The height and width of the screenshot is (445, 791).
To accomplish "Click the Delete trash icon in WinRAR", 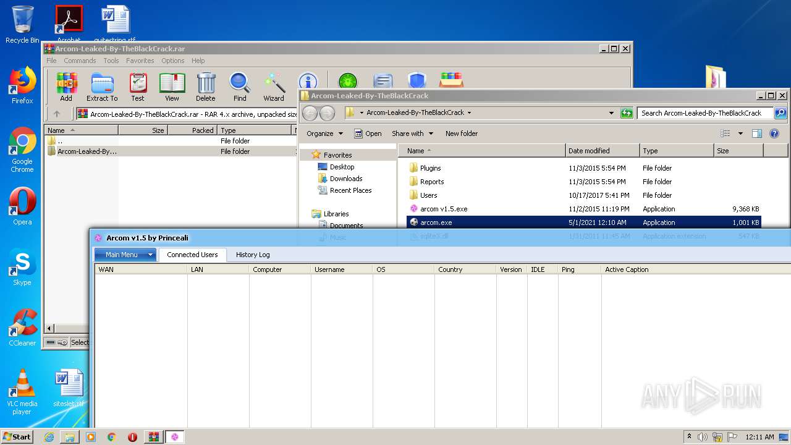I will [x=206, y=87].
